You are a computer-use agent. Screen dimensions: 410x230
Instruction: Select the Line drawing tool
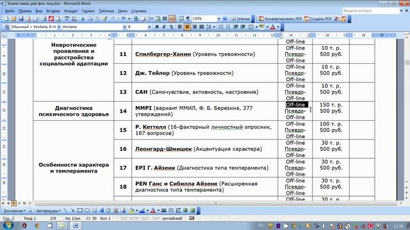click(65, 211)
